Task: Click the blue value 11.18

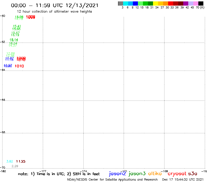Action: [9, 60]
